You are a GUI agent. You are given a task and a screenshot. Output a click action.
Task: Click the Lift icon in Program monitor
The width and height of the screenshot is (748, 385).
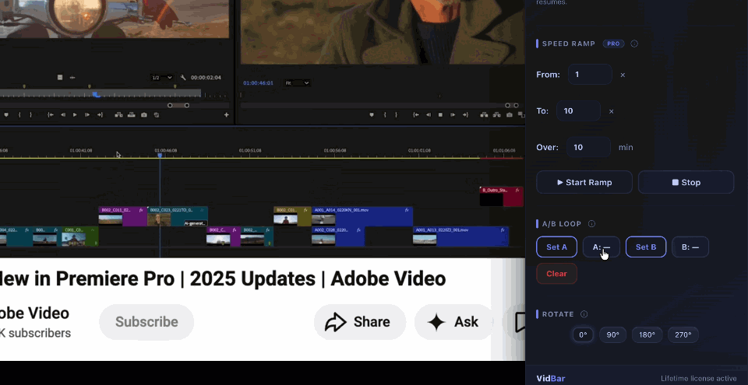click(484, 115)
